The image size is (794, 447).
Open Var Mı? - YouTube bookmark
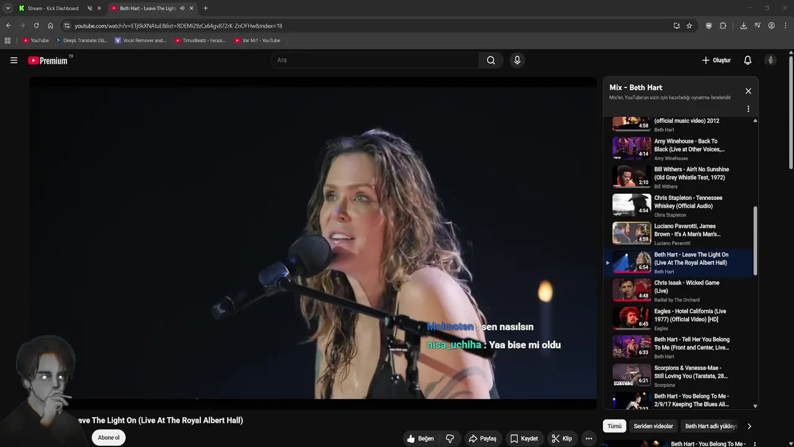[257, 40]
